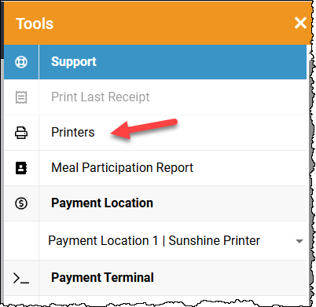
Task: Click the Meal Participation Report contact-book icon
Action: click(21, 168)
